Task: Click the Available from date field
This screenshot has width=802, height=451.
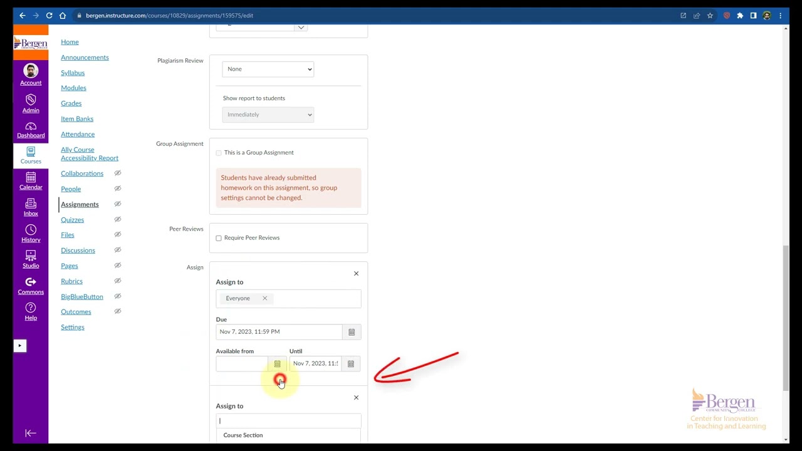Action: [243, 364]
